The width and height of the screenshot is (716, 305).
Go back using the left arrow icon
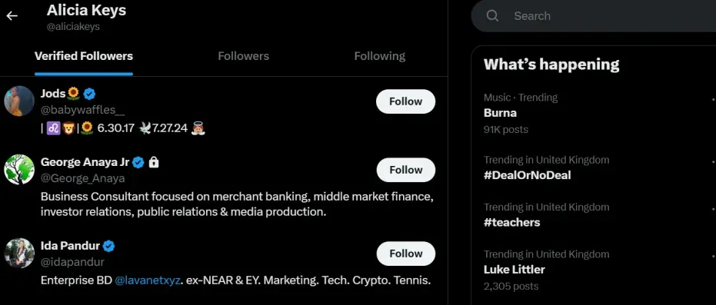tap(12, 16)
